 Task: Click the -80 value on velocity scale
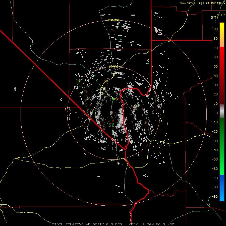(215, 187)
